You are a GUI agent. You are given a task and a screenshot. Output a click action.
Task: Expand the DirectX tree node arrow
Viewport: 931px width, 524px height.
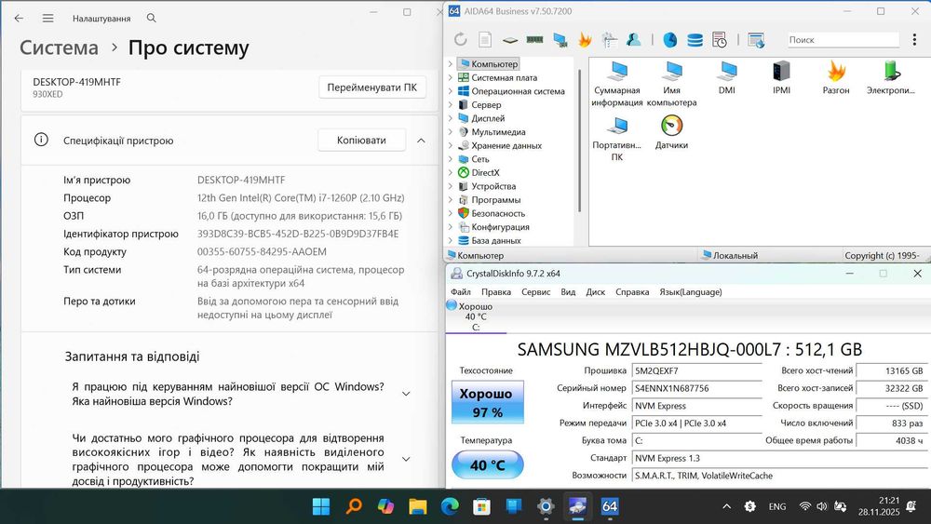[x=450, y=173]
